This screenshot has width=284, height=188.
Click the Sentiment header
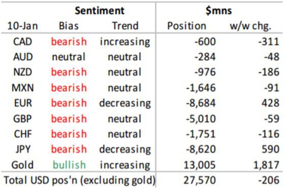tap(100, 11)
